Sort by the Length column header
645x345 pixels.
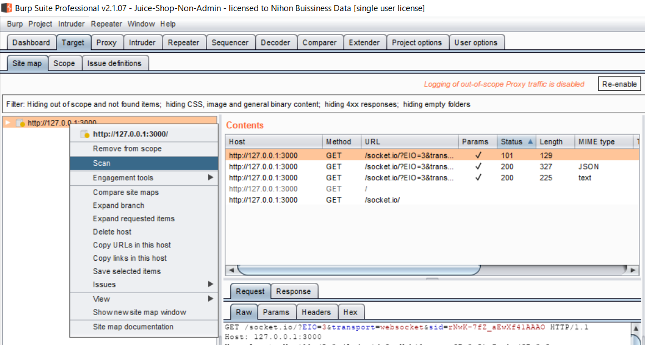pos(555,141)
